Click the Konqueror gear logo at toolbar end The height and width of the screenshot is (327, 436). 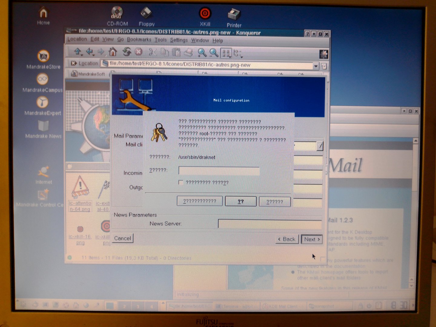(x=324, y=54)
